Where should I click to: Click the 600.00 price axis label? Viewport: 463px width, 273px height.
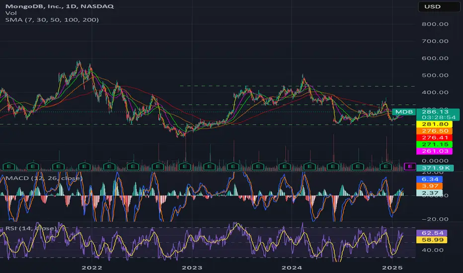point(435,58)
